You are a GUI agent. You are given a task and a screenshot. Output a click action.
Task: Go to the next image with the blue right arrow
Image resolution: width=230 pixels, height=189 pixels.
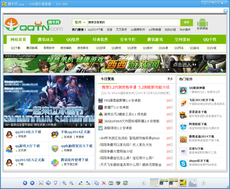32,183
